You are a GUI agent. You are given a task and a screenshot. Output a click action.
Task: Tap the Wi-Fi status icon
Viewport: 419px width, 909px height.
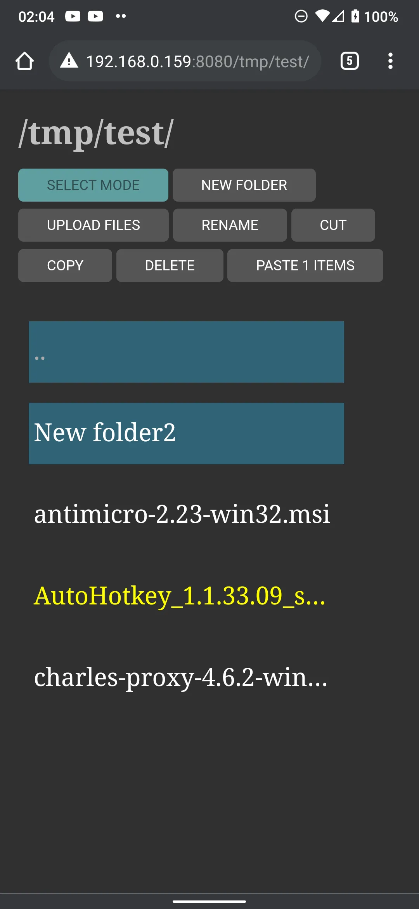pos(322,16)
